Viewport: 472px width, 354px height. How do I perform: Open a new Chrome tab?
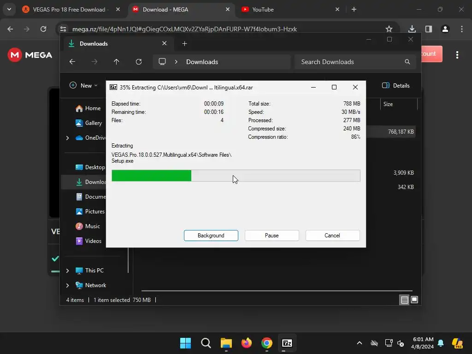[354, 9]
